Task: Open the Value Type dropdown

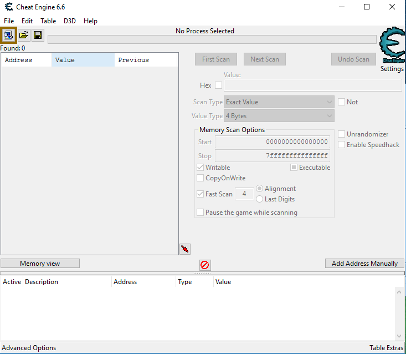Action: 279,116
